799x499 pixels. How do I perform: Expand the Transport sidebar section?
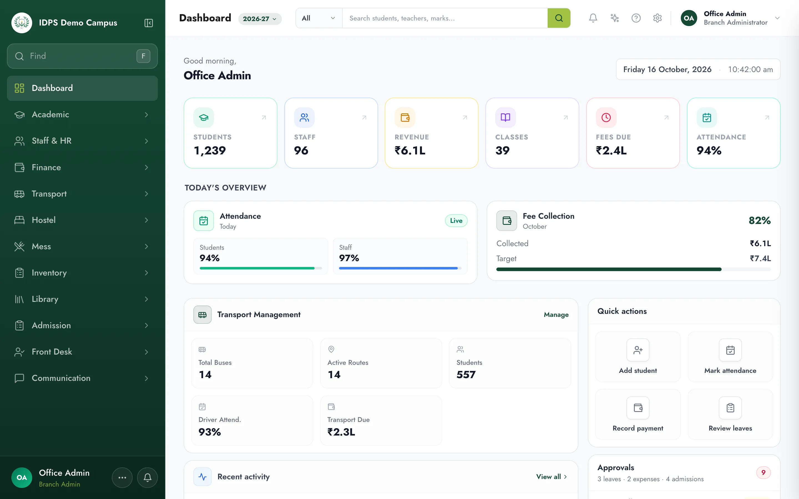pyautogui.click(x=82, y=194)
